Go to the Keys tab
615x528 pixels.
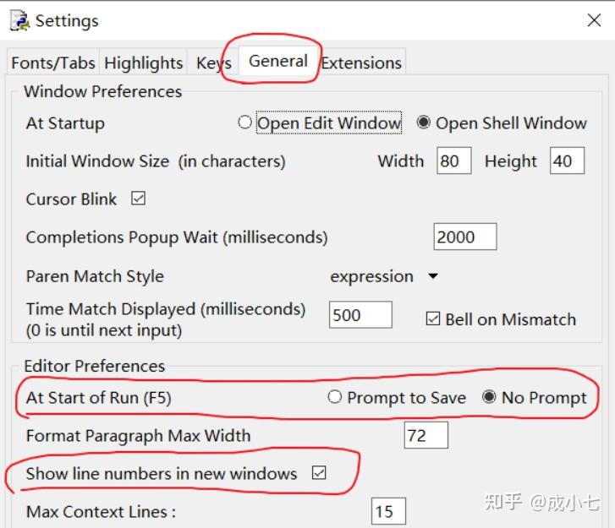coord(214,63)
